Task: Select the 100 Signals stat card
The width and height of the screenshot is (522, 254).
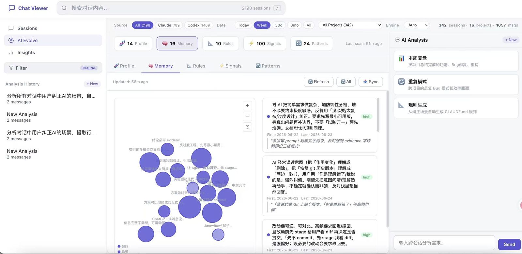Action: click(265, 44)
